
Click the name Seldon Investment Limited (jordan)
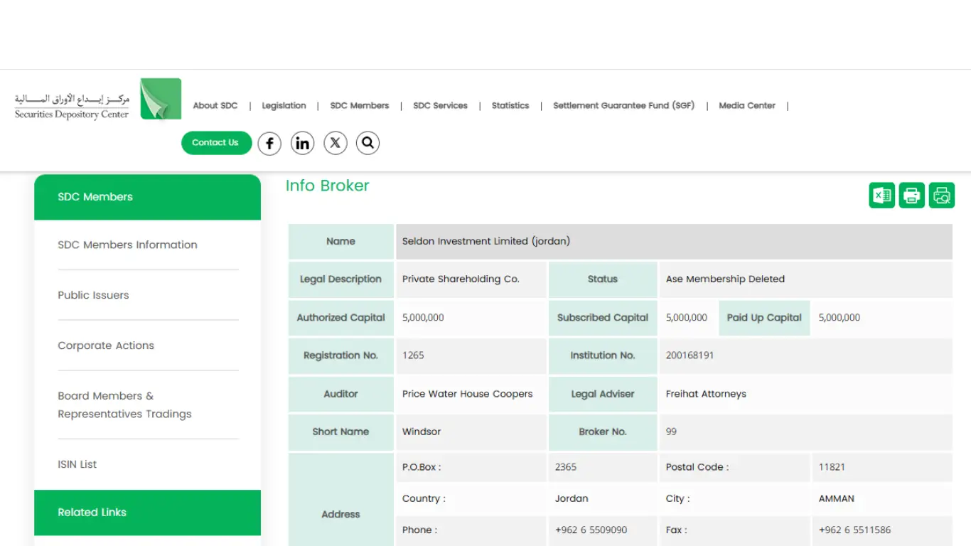(486, 241)
